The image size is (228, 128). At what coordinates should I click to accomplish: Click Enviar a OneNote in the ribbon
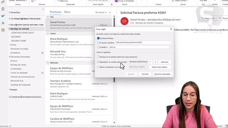tap(124, 1)
